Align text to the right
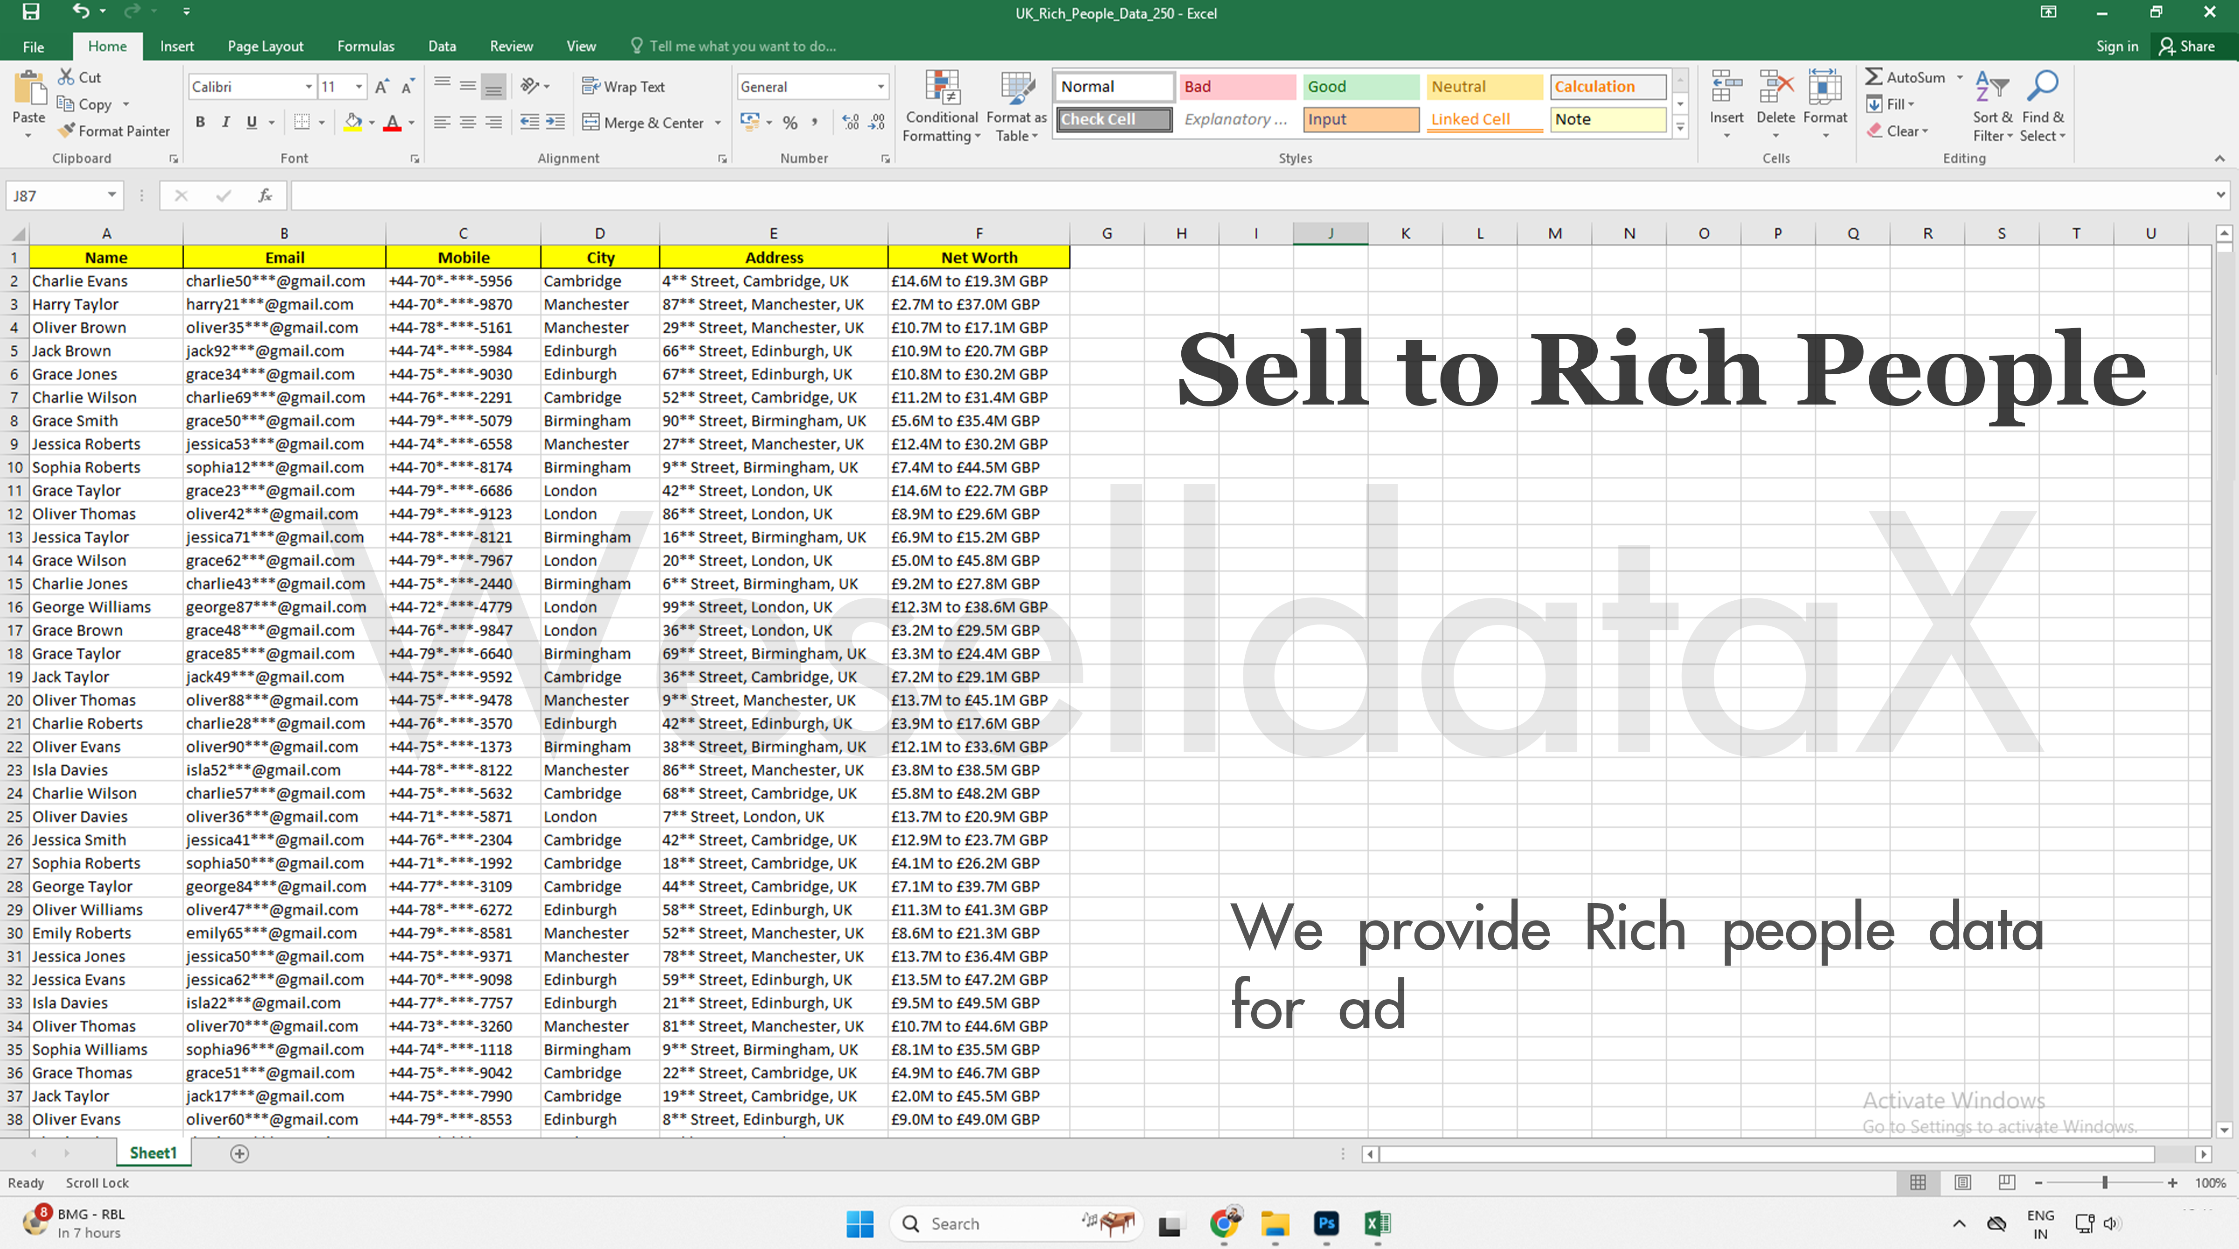The image size is (2239, 1249). [x=494, y=123]
